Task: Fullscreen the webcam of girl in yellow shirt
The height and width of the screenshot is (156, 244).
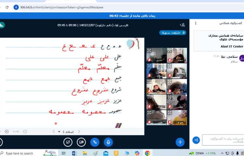Action: 169,112
